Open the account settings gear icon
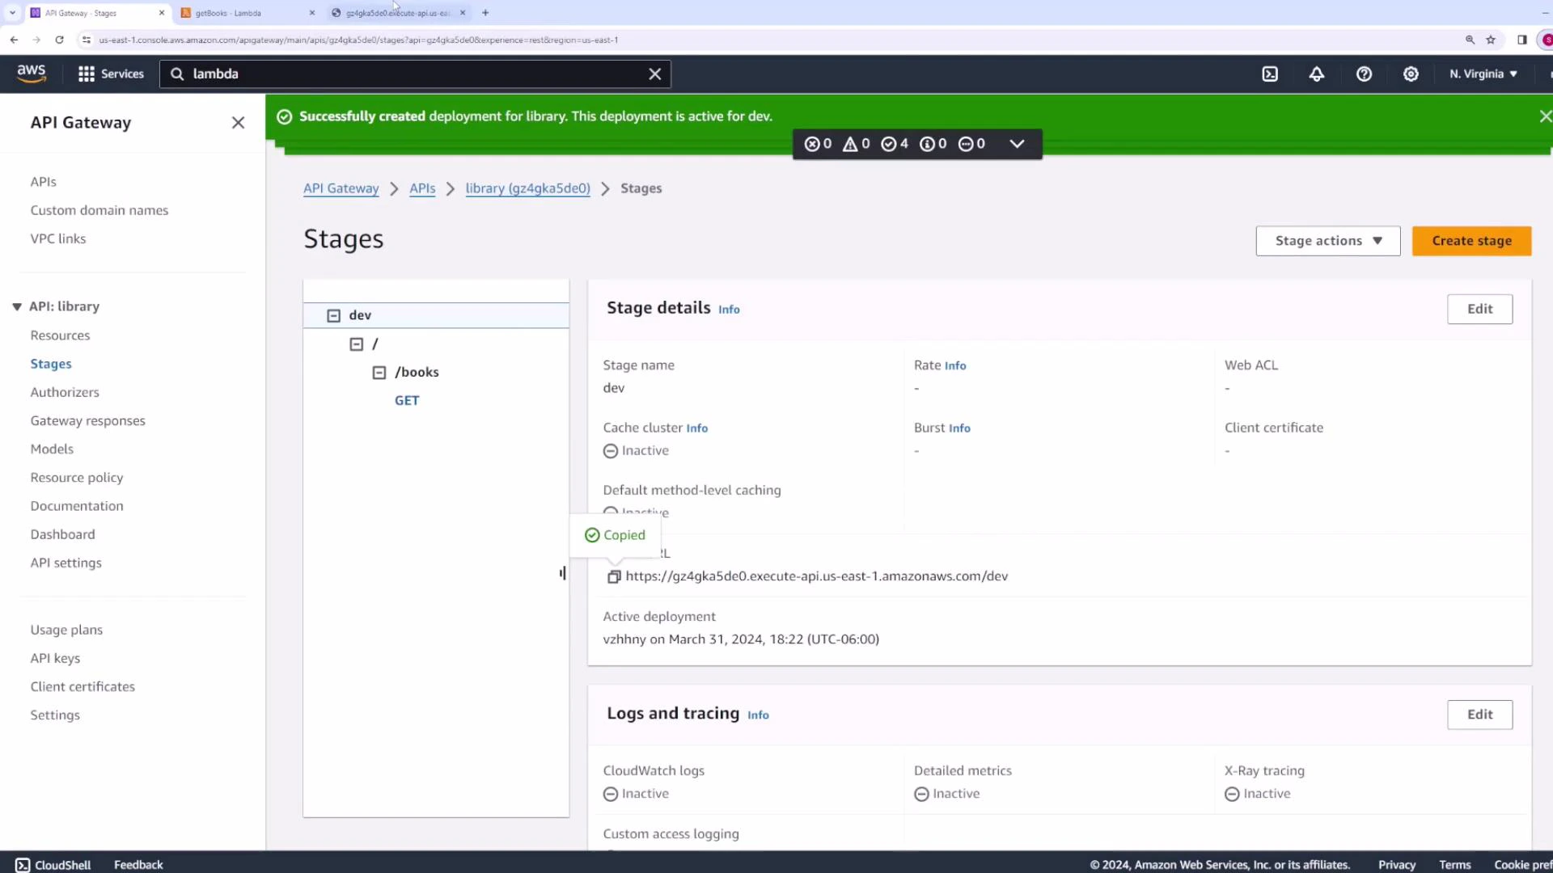1553x873 pixels. [x=1411, y=74]
